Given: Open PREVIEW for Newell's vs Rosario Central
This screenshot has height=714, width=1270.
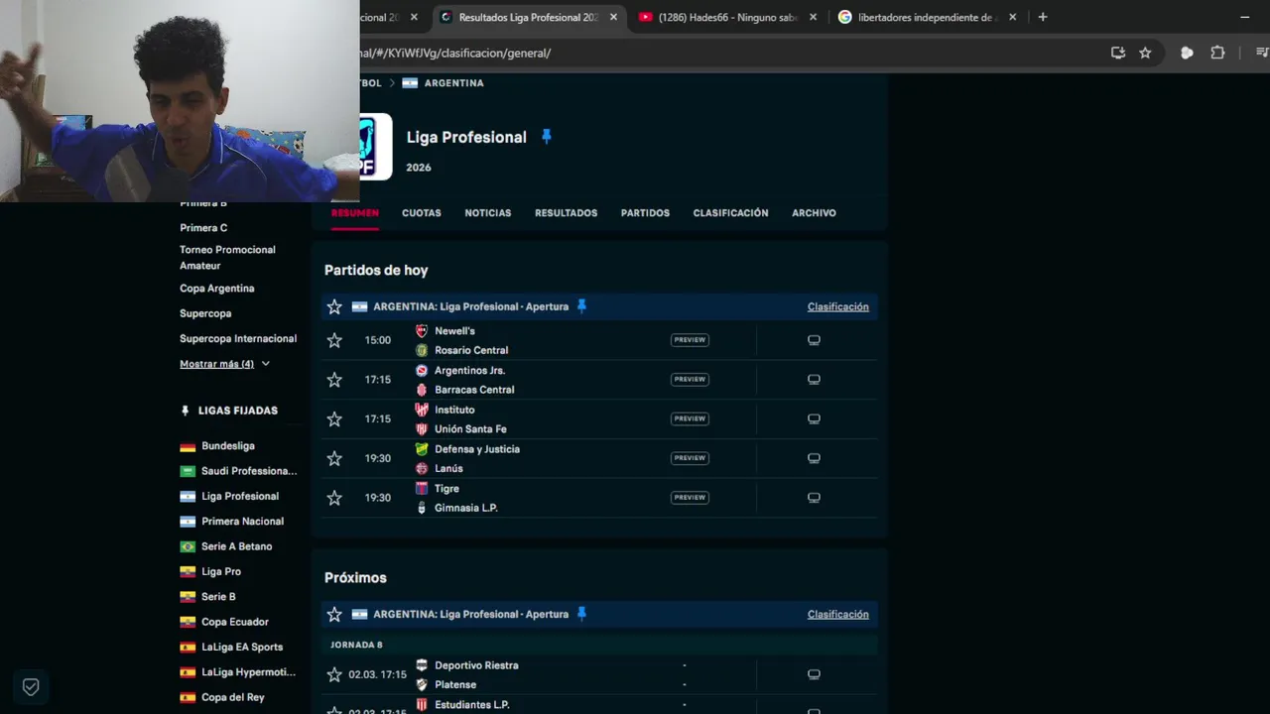Looking at the screenshot, I should click(x=690, y=340).
